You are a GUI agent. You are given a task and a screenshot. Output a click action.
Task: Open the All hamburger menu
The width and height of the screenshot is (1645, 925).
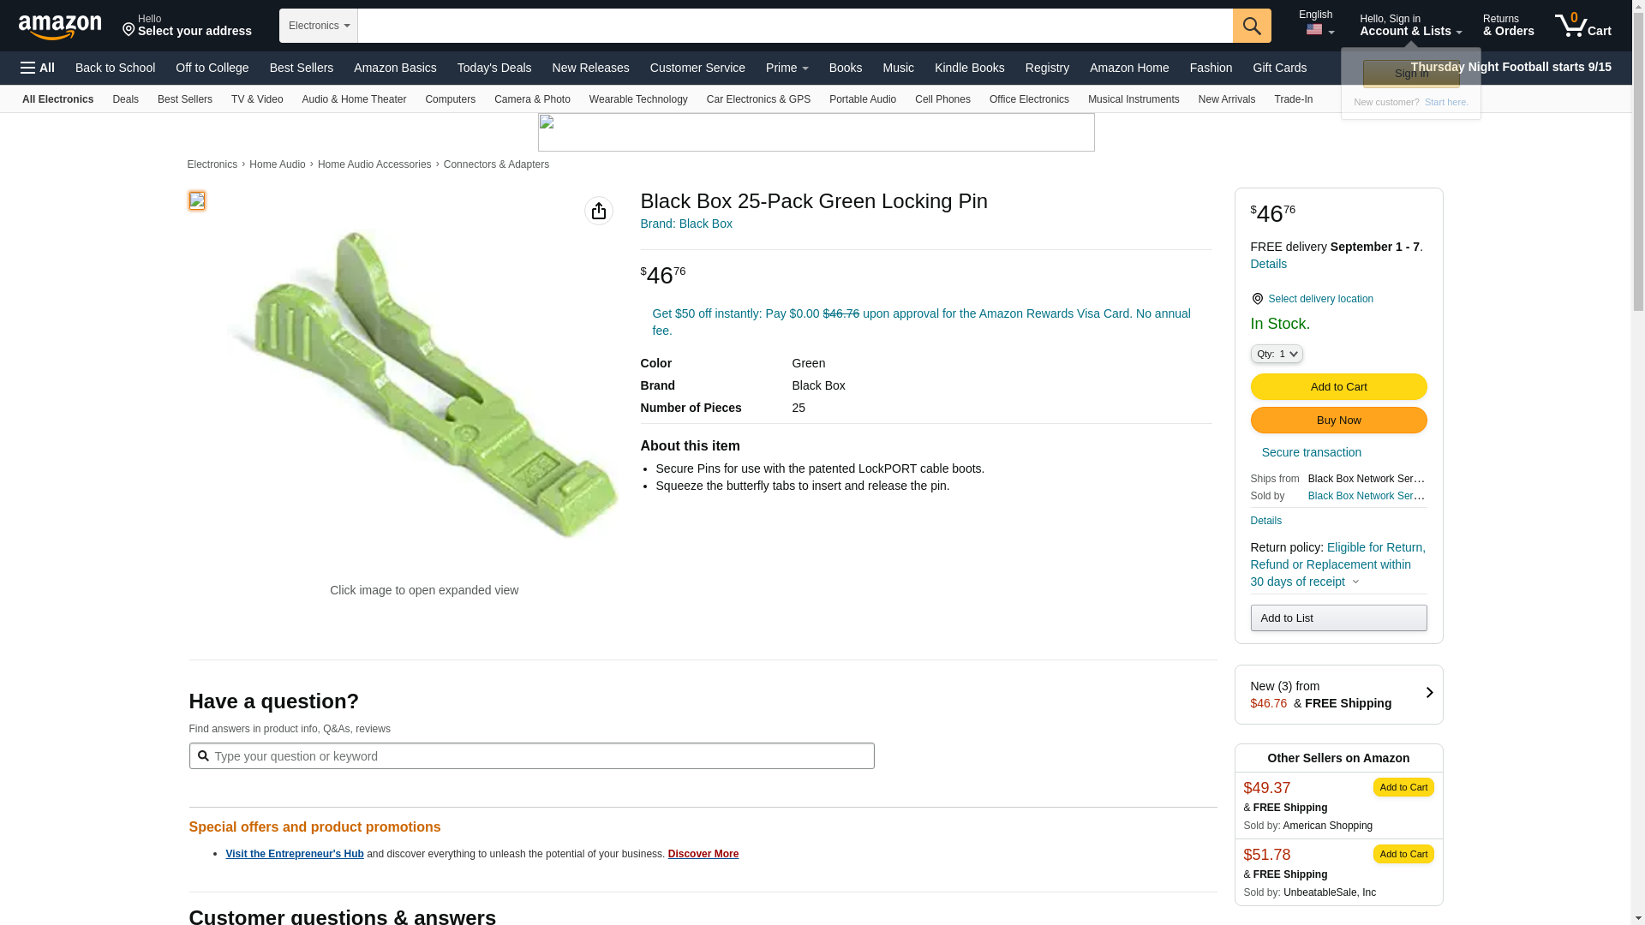pos(38,68)
